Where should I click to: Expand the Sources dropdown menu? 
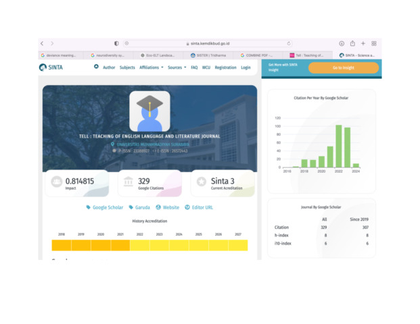point(177,67)
